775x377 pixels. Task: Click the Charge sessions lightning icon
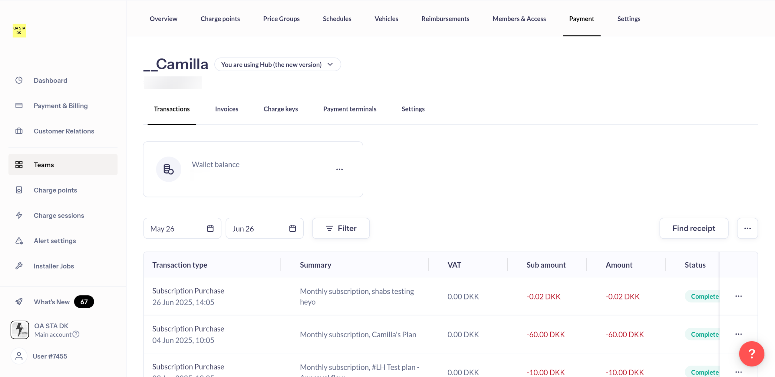click(19, 215)
